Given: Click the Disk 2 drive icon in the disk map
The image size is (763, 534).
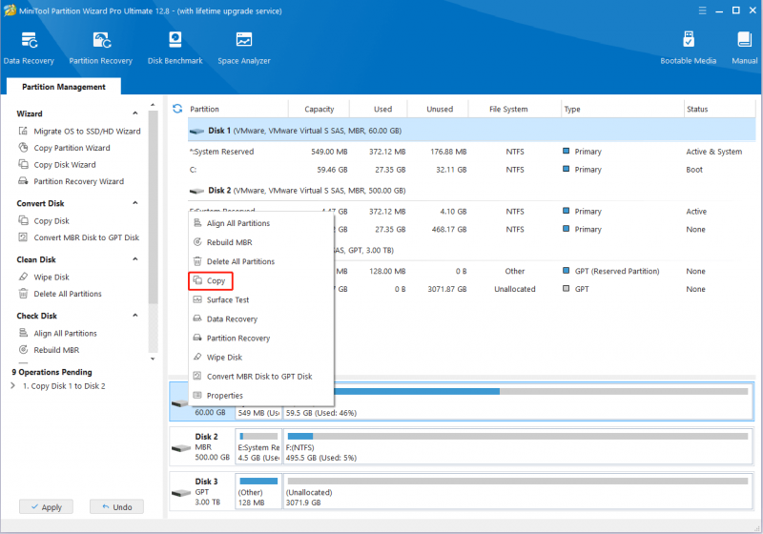Looking at the screenshot, I should pyautogui.click(x=180, y=447).
